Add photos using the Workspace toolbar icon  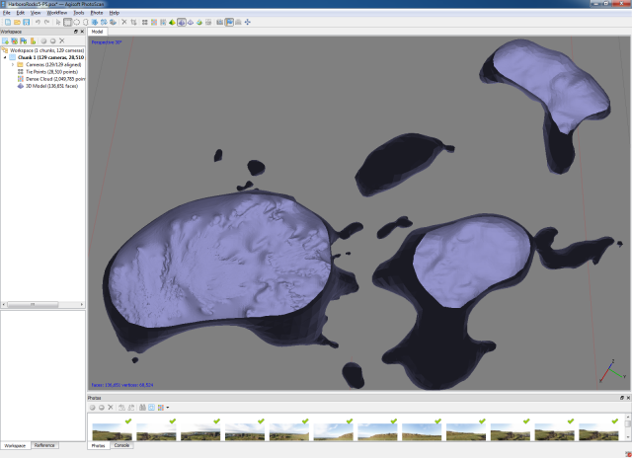(15, 40)
